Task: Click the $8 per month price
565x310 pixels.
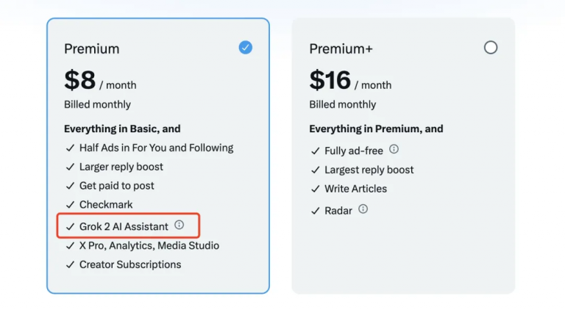Action: tap(100, 80)
